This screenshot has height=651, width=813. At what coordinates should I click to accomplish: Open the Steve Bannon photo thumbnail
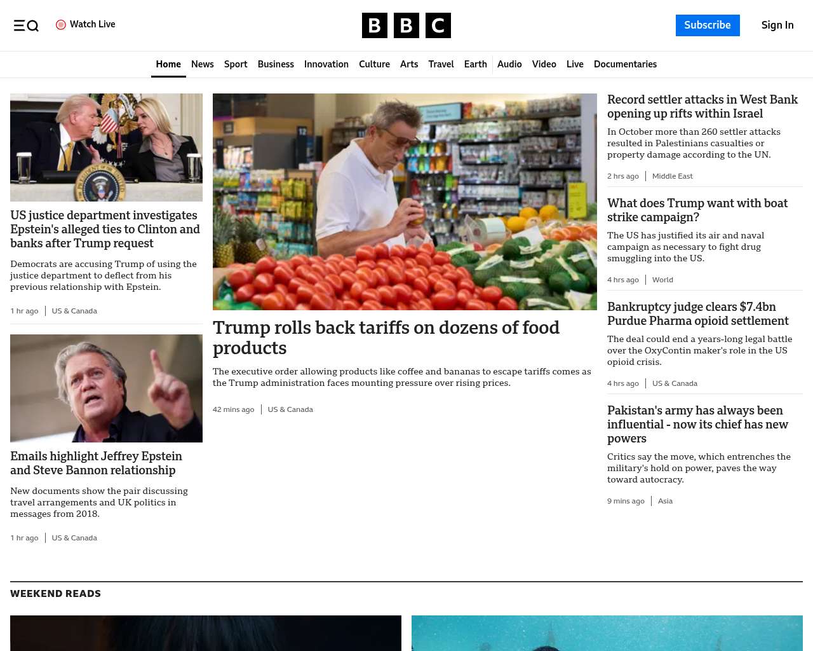pos(106,388)
